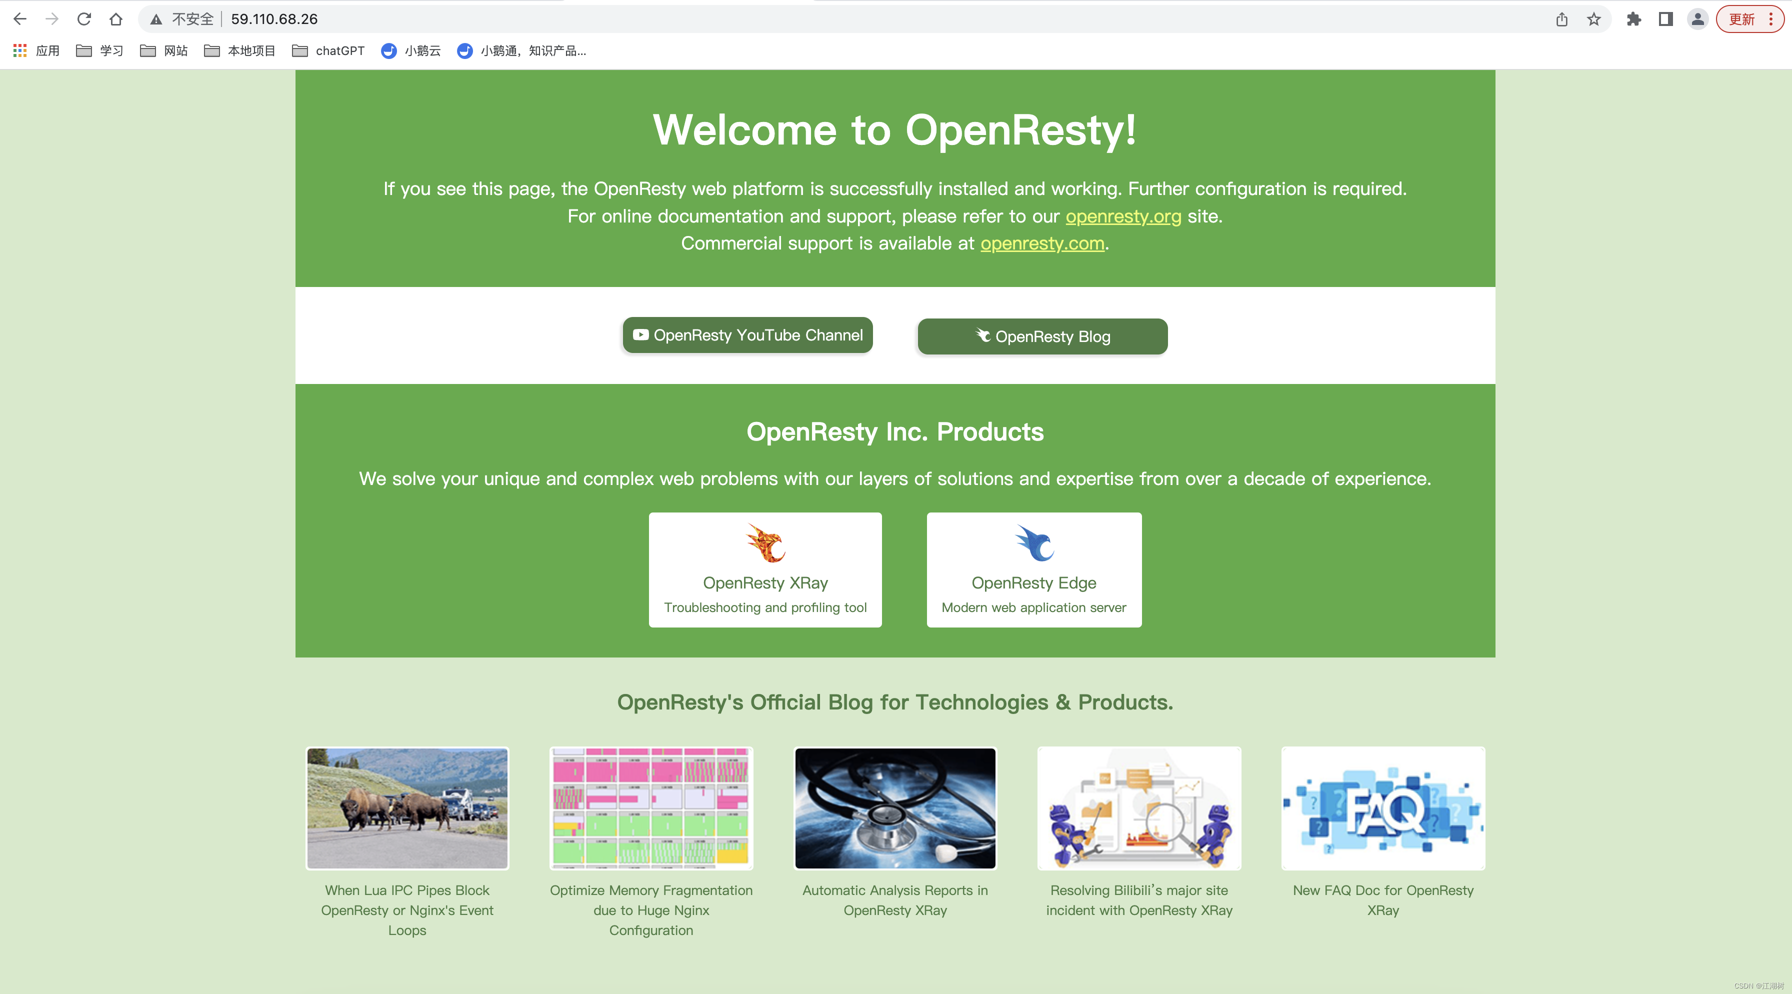Open the OpenResty Blog button

(1042, 336)
